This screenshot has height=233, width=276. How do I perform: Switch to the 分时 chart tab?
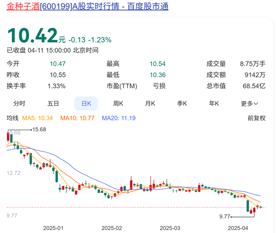pyautogui.click(x=19, y=103)
